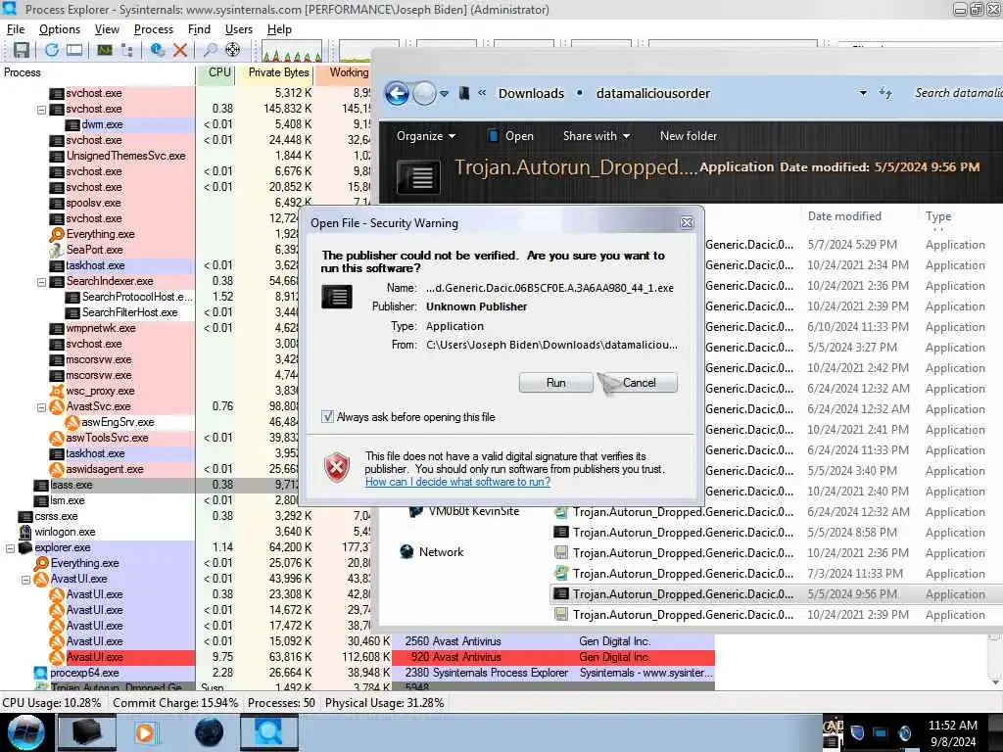This screenshot has height=752, width=1003.
Task: Uncheck Always ask before opening this file
Action: [327, 417]
